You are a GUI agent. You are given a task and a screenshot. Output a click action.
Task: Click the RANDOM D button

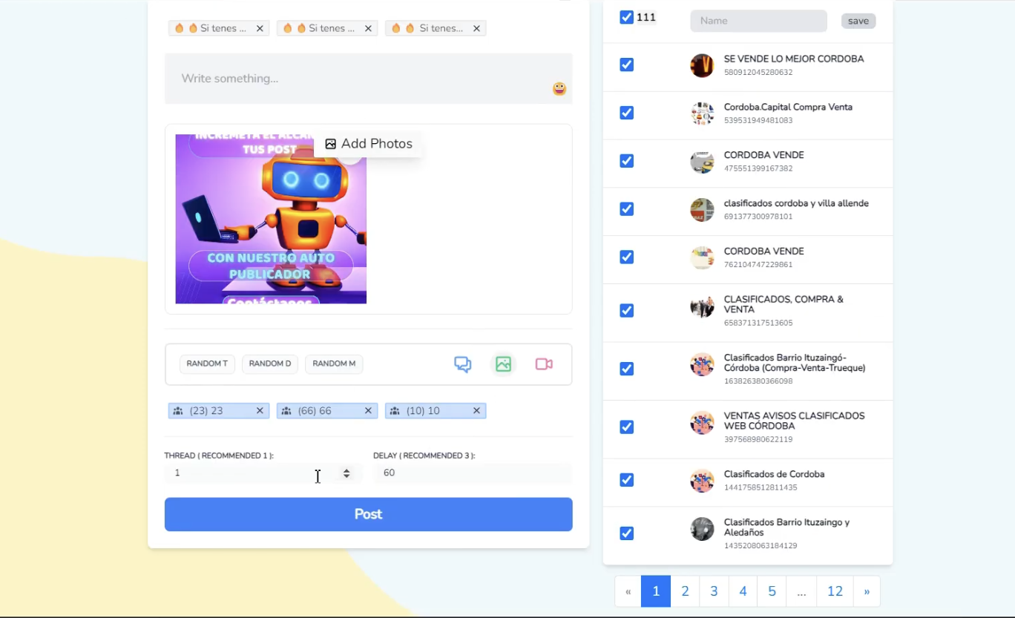[x=270, y=364]
